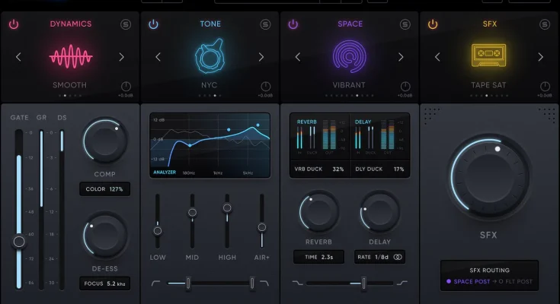
Task: Click the Vibrant space spiral icon
Action: click(x=350, y=57)
